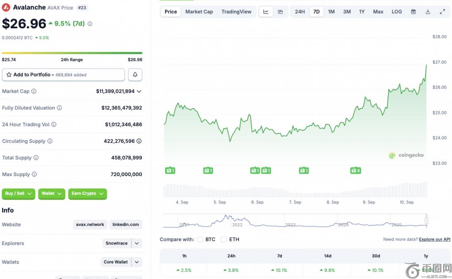
Task: Open the Buy / Sell dropdown
Action: [18, 194]
